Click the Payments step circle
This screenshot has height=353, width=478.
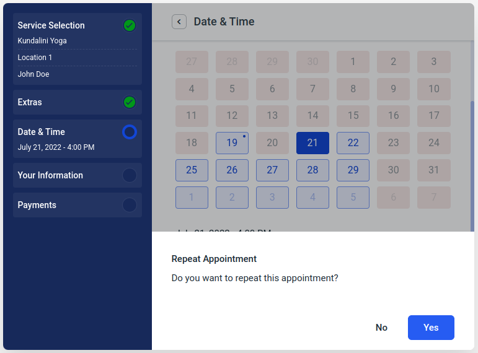coord(130,205)
